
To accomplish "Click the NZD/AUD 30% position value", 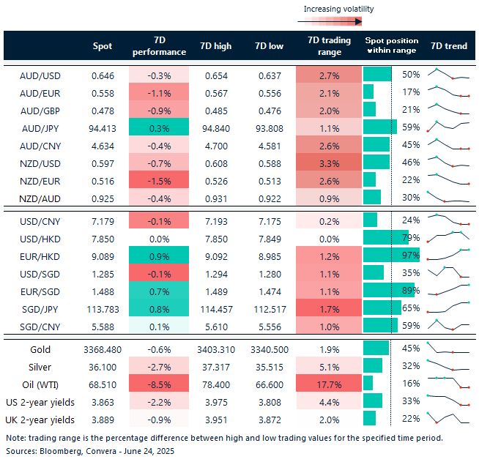I will click(x=411, y=198).
